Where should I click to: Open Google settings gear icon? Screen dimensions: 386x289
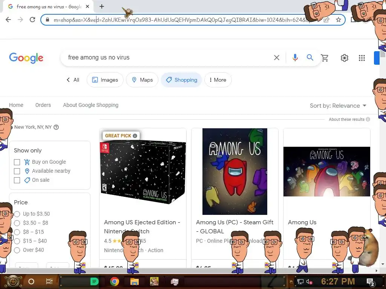click(345, 58)
